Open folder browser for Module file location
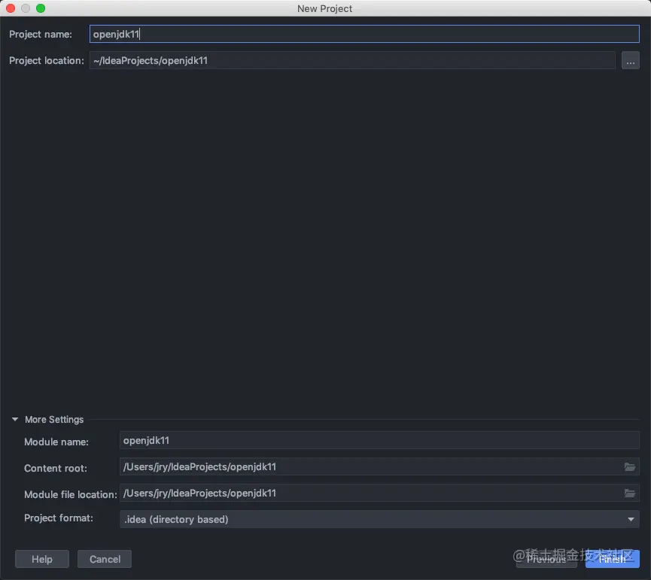 tap(630, 493)
